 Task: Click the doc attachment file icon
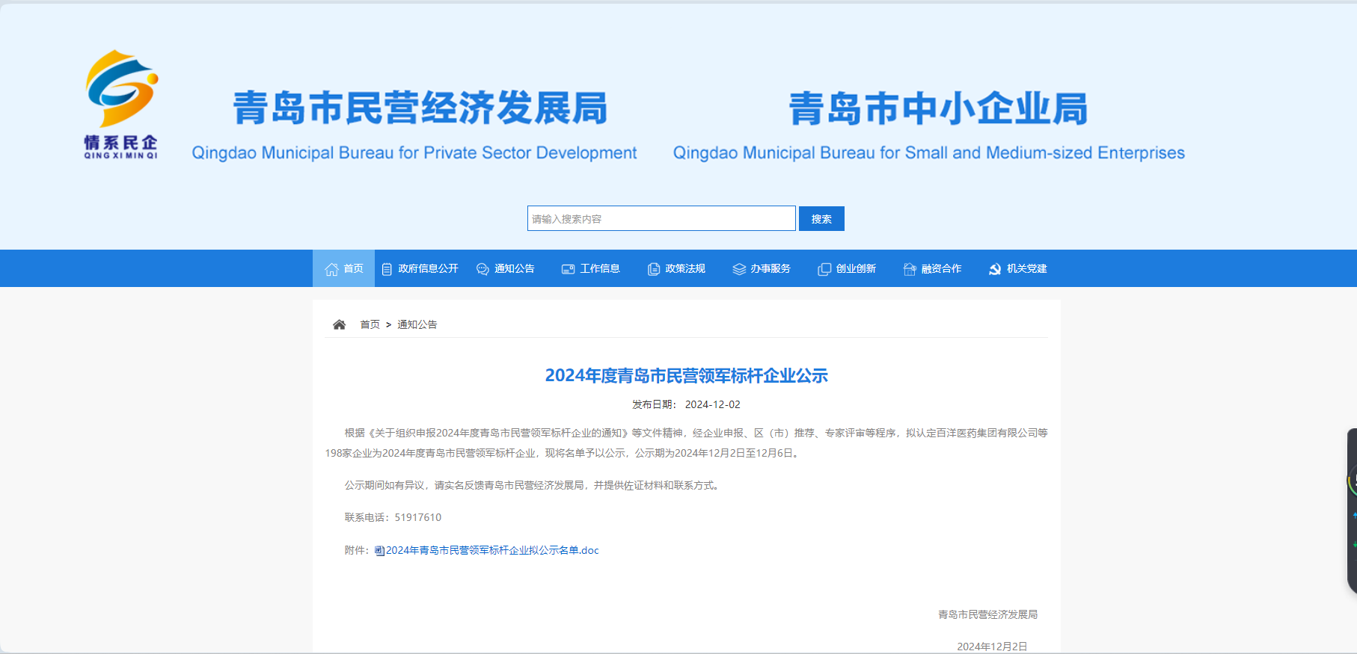(379, 551)
